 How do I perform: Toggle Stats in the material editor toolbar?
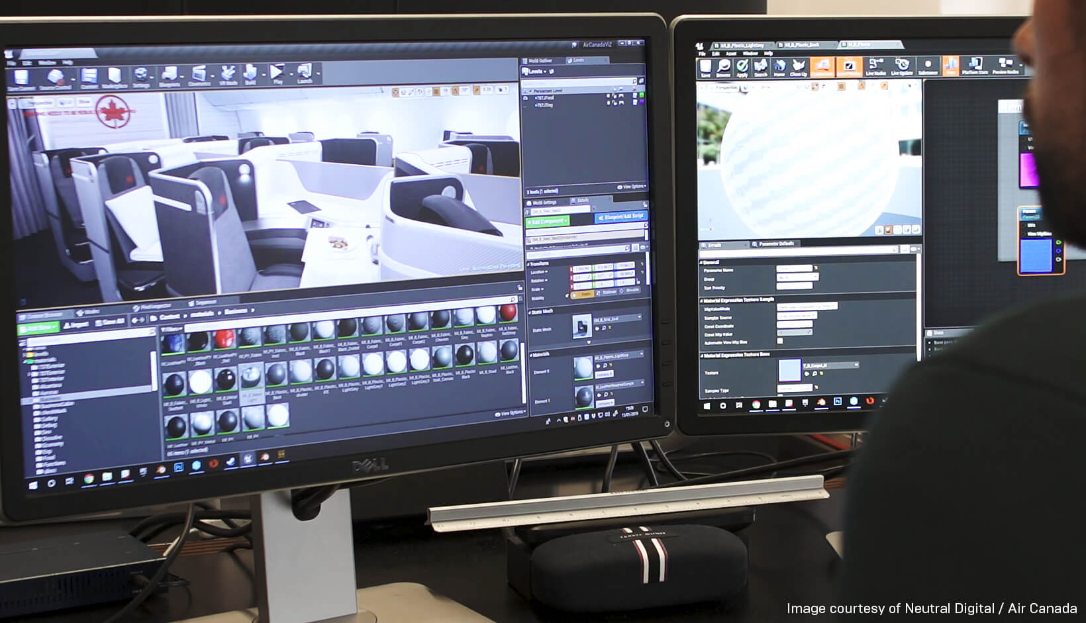coord(951,66)
